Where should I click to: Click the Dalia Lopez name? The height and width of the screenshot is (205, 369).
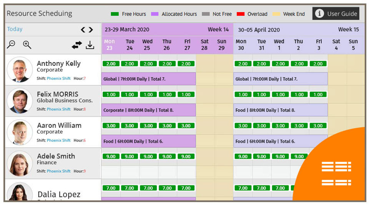click(59, 194)
